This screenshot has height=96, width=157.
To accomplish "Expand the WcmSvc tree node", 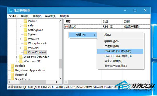I will coord(21,39).
